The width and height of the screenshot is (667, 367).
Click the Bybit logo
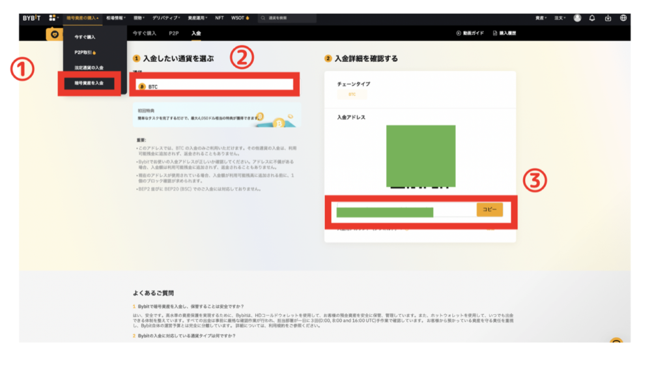[32, 18]
